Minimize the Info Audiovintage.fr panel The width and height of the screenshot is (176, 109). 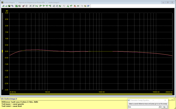pos(172,99)
